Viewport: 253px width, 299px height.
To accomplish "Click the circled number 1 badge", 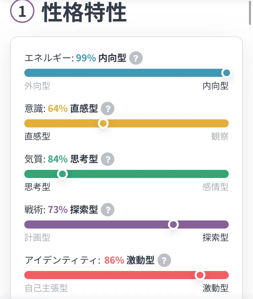I will coord(22,12).
